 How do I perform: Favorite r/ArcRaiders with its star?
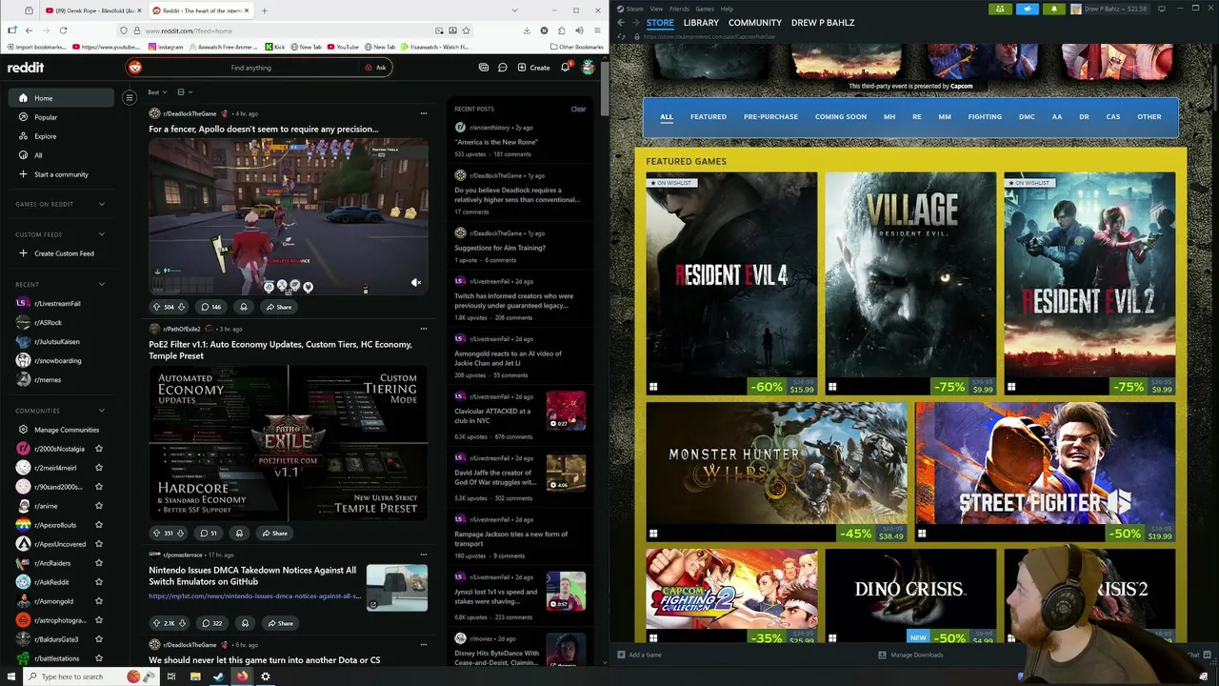99,563
